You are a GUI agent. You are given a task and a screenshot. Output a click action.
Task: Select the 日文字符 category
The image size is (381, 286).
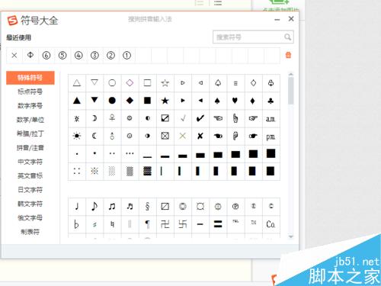click(30, 190)
